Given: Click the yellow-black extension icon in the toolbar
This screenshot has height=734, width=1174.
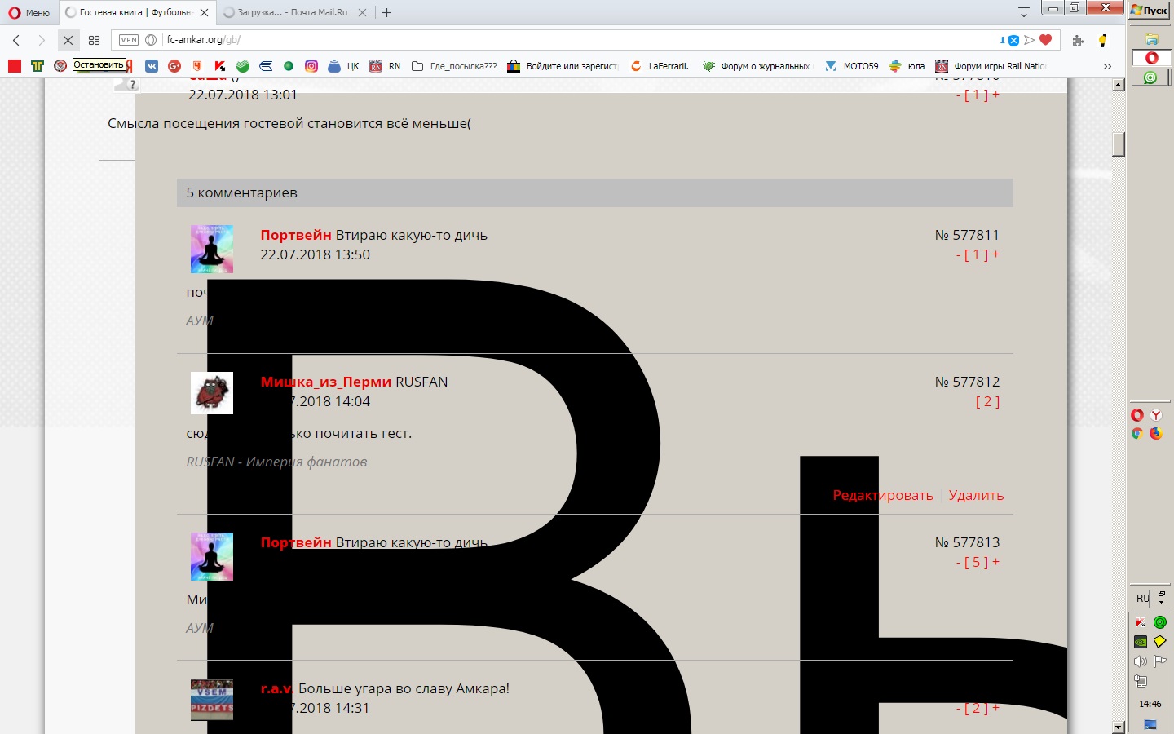Looking at the screenshot, I should (1103, 40).
